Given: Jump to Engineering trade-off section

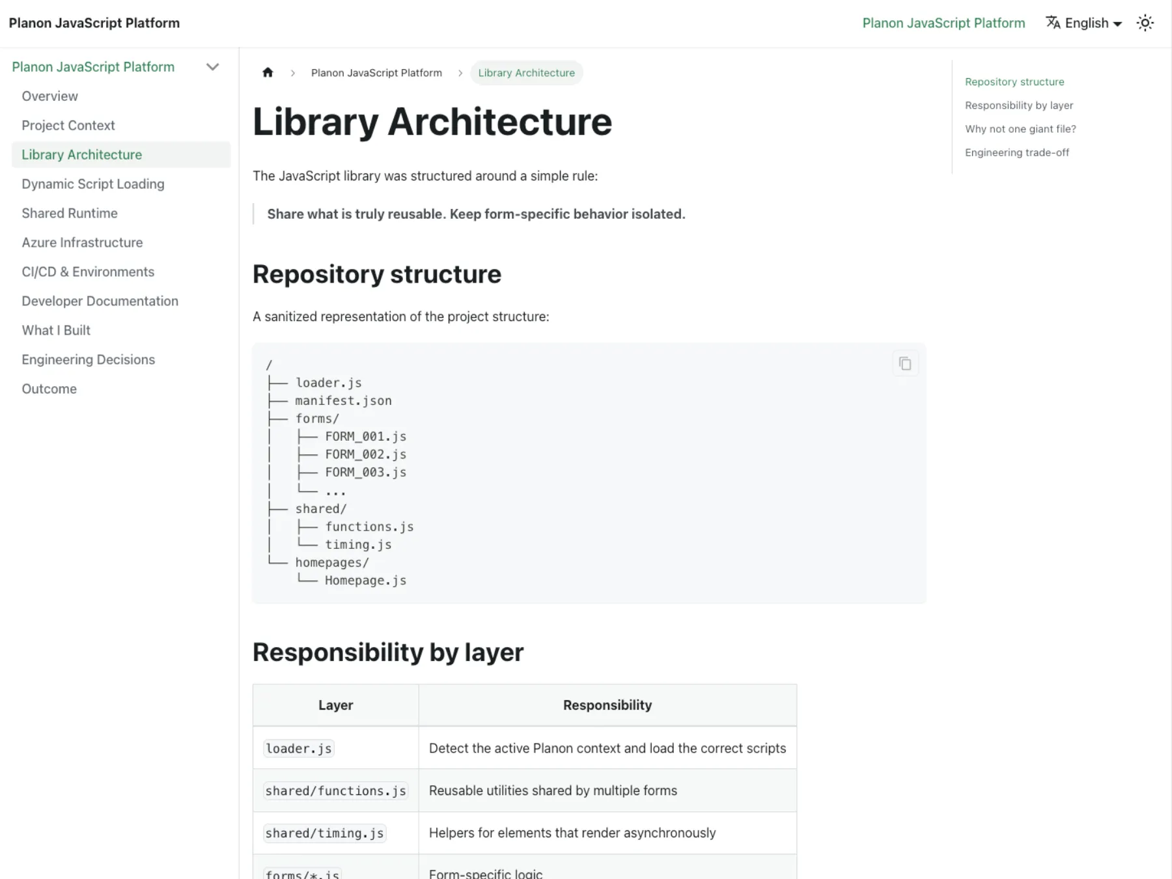Looking at the screenshot, I should [1017, 152].
